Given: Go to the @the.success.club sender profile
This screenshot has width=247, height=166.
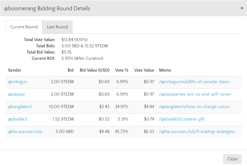Looking at the screenshot, I should [25, 132].
